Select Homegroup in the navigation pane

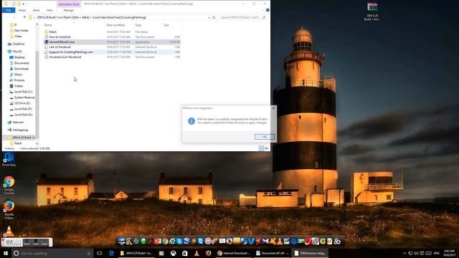20,130
